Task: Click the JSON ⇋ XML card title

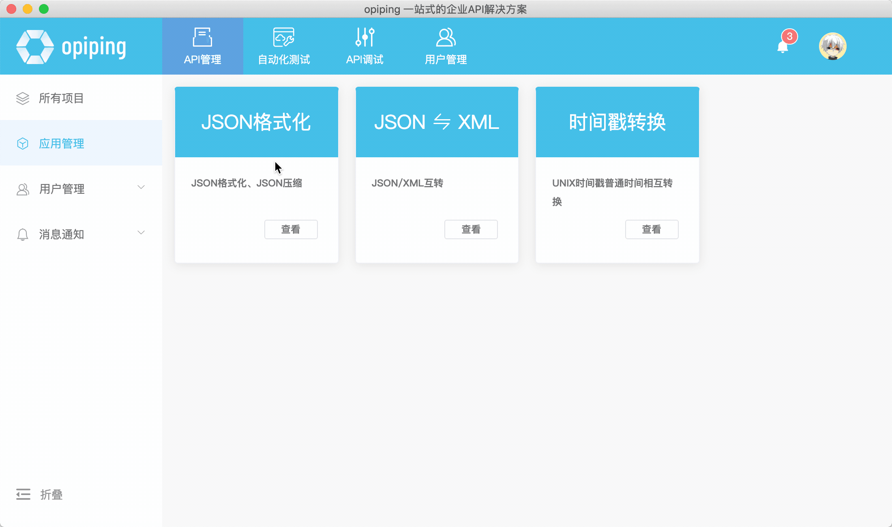Action: (x=437, y=122)
